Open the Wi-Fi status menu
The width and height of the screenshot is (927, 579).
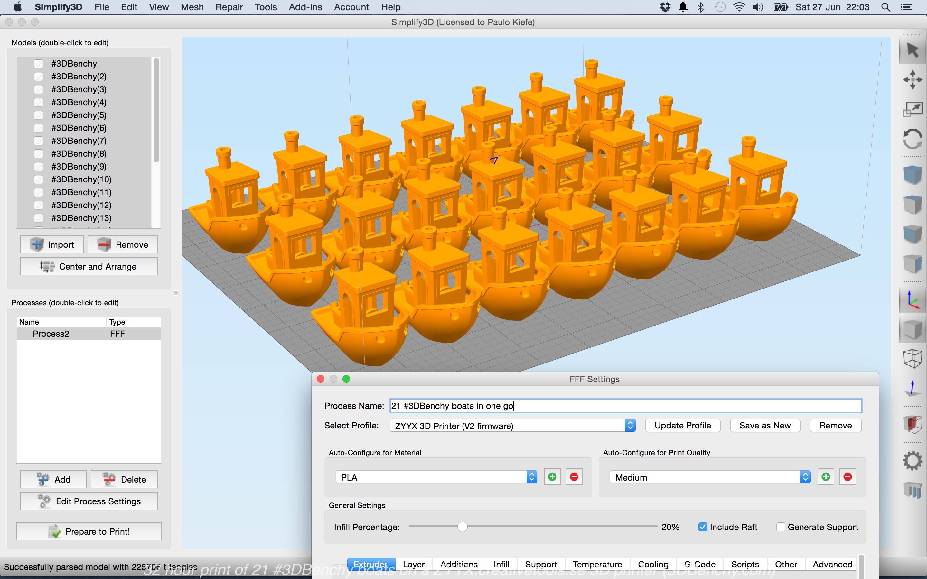pyautogui.click(x=739, y=7)
